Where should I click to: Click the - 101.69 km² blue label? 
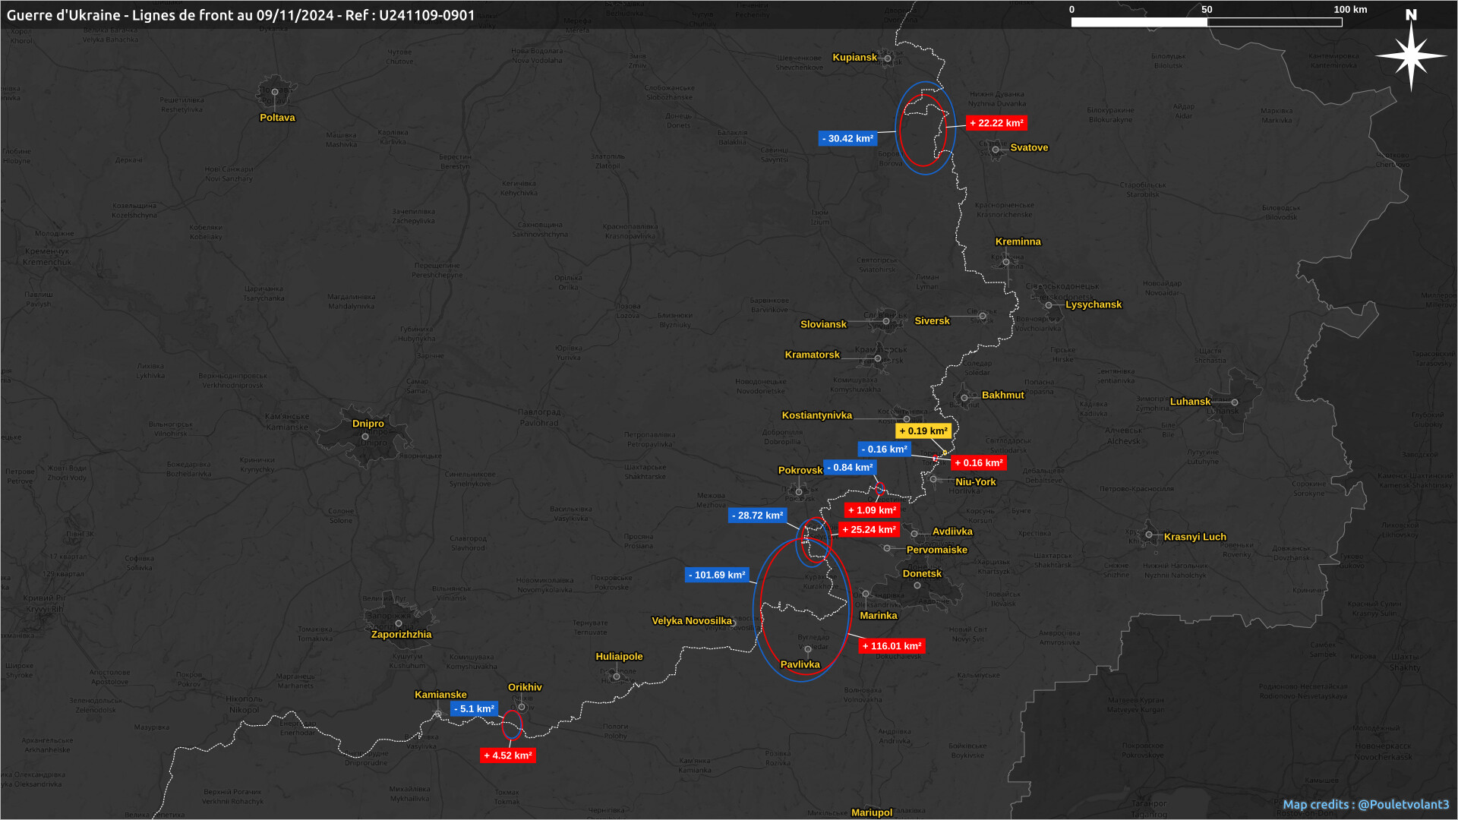click(717, 576)
